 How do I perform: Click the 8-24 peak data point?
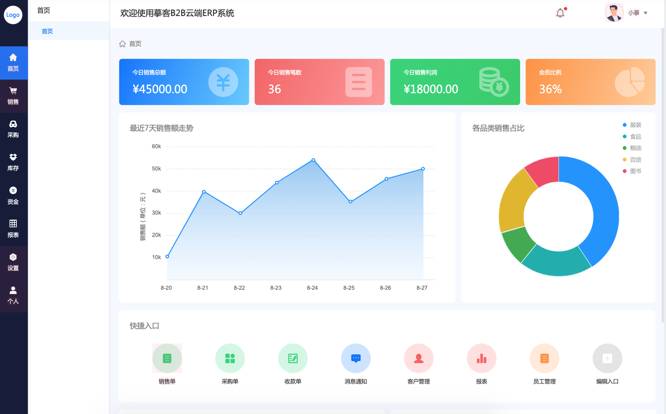tap(313, 160)
